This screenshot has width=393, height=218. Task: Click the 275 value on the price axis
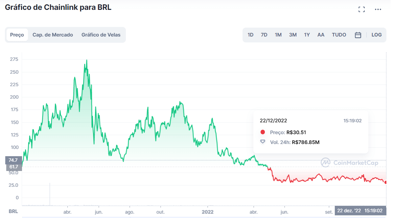tap(14, 59)
